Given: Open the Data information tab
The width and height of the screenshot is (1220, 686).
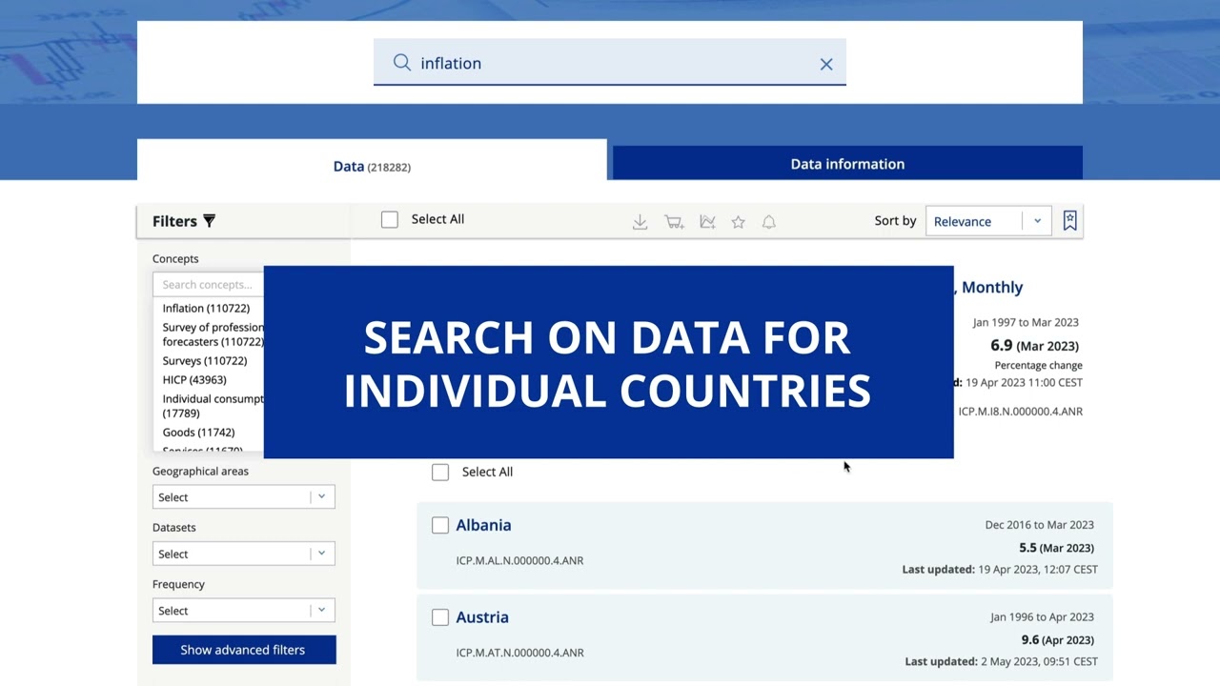Looking at the screenshot, I should tap(847, 164).
